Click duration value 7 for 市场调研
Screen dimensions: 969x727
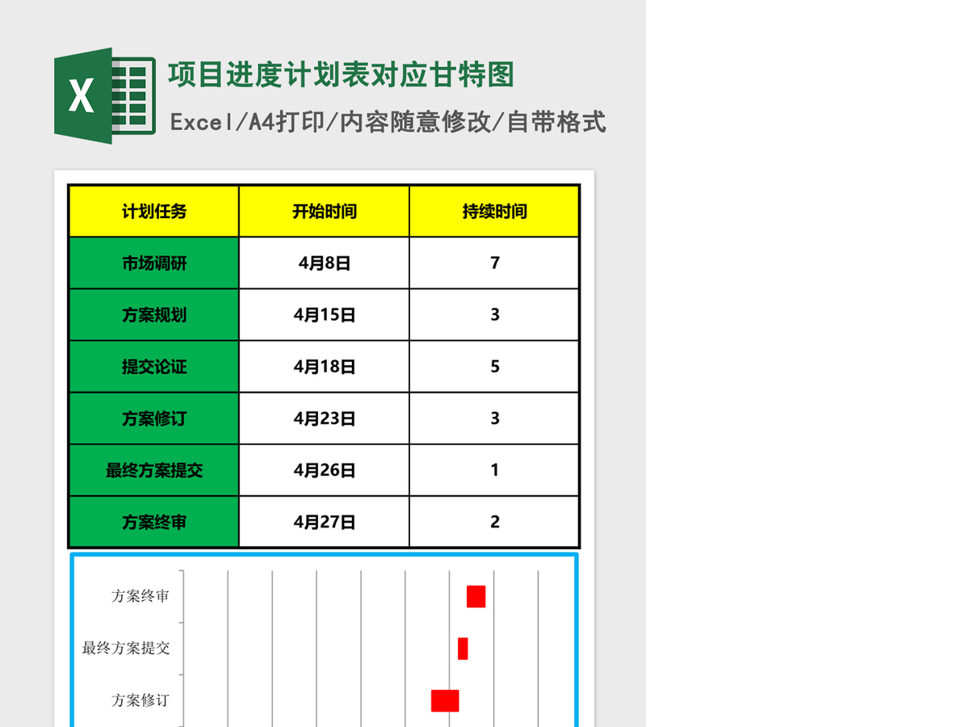click(x=494, y=263)
